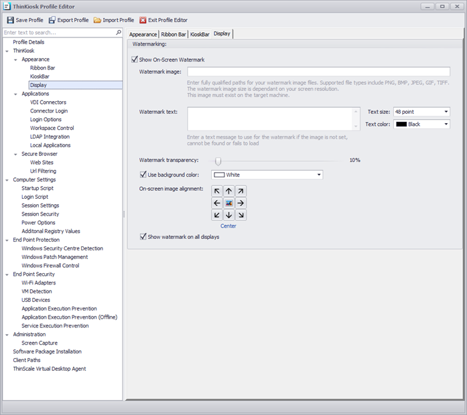This screenshot has width=467, height=415.
Task: Open the Text size dropdown
Action: (x=446, y=112)
